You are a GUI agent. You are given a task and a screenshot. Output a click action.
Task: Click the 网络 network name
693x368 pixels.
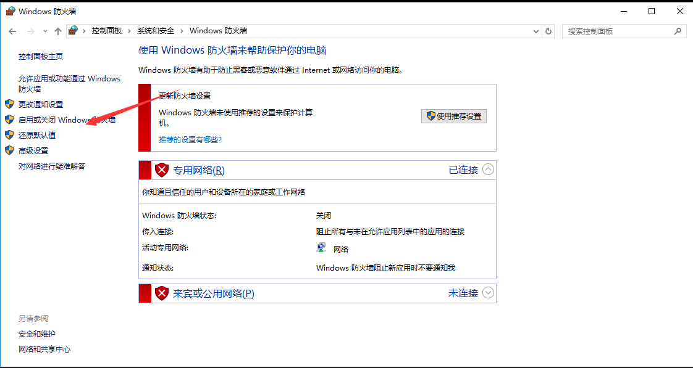pos(341,249)
